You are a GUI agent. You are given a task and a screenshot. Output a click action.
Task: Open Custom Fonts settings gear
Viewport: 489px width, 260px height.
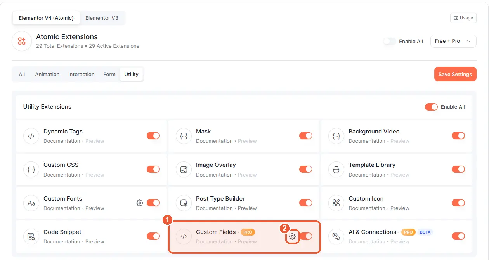pos(140,203)
